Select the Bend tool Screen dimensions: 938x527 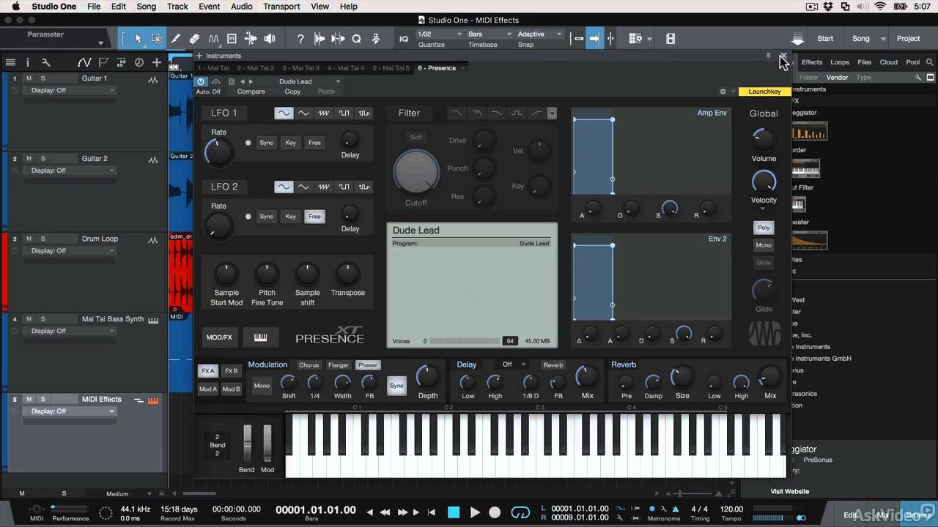click(x=213, y=39)
